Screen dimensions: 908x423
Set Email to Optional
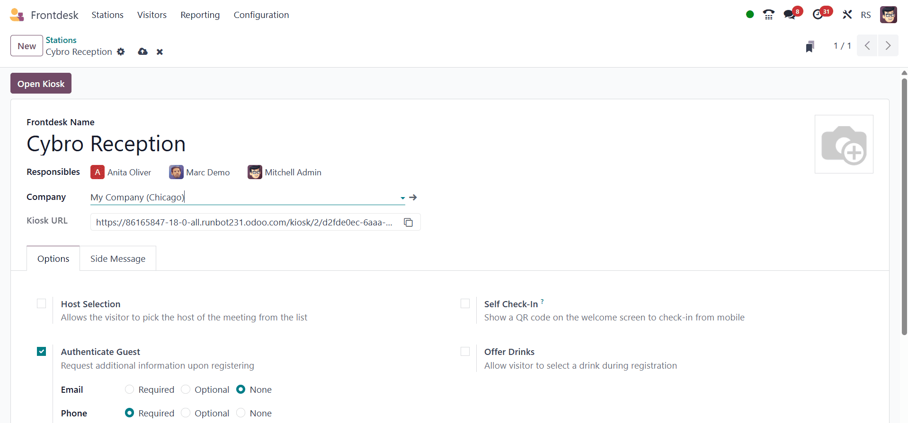[x=186, y=389]
